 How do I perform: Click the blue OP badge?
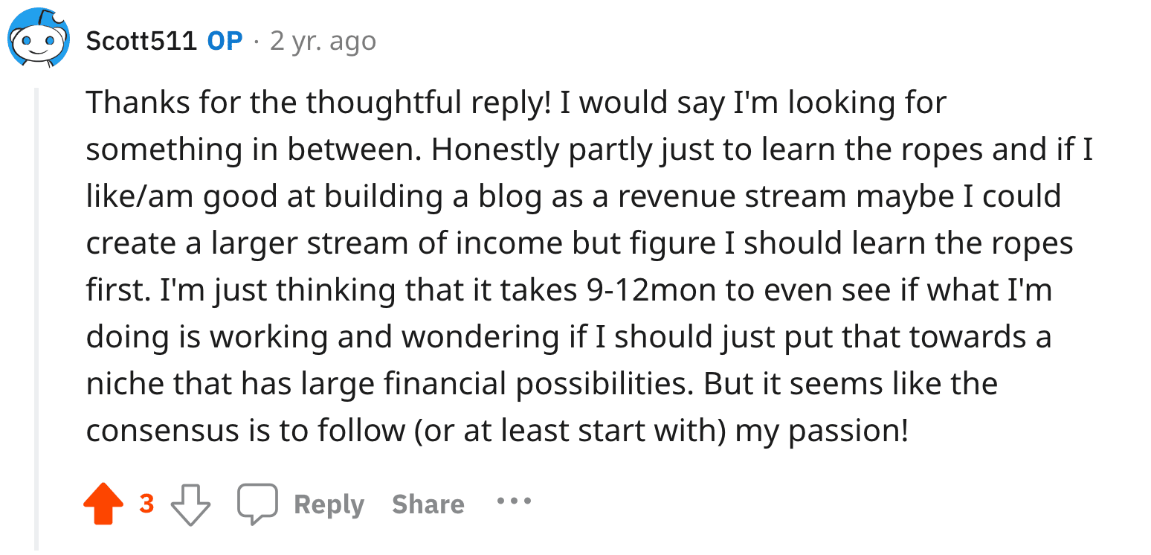225,41
